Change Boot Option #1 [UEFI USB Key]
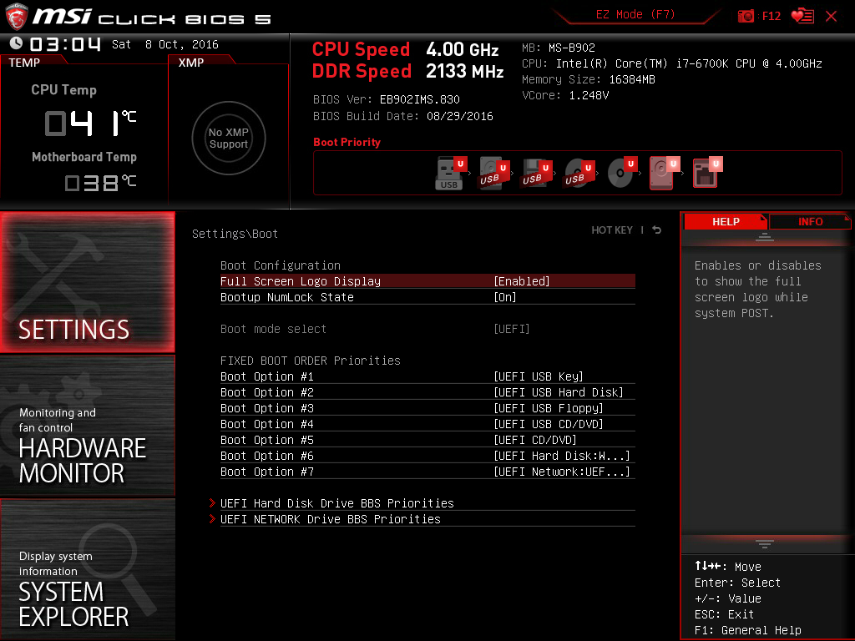This screenshot has width=855, height=641. pos(427,376)
